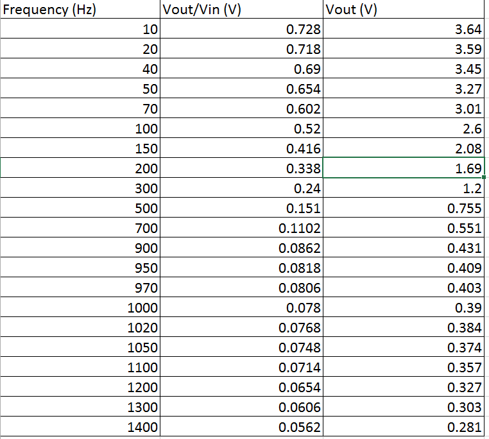Click the cell containing 0.755
The width and height of the screenshot is (489, 439).
tap(404, 208)
